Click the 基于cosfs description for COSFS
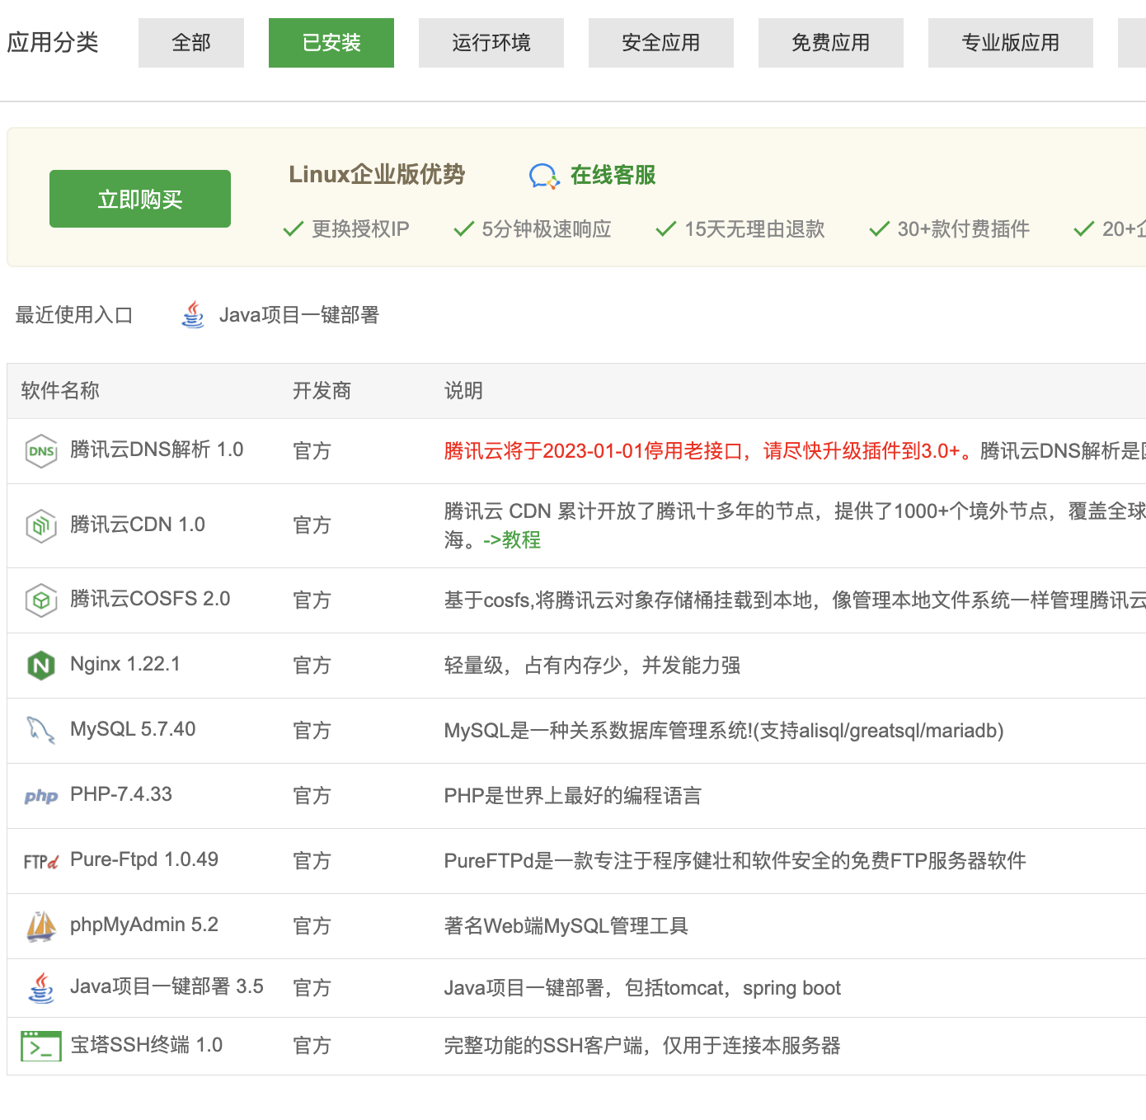This screenshot has height=1120, width=1146. tap(795, 600)
